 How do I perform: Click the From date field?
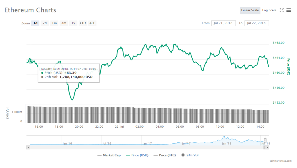click(x=224, y=23)
